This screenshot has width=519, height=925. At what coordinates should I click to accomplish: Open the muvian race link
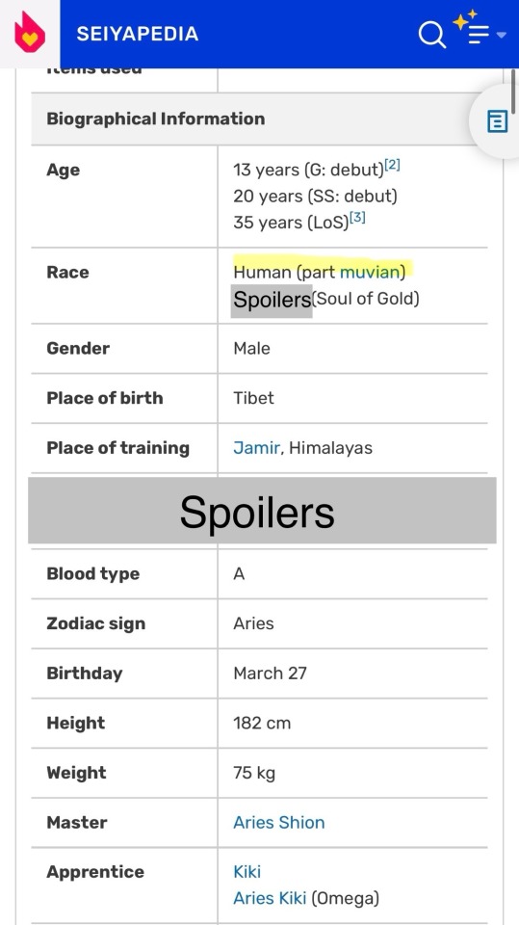click(x=370, y=272)
